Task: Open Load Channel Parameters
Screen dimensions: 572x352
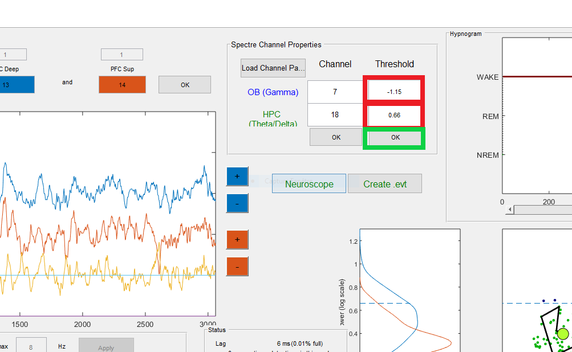Action: pos(273,68)
